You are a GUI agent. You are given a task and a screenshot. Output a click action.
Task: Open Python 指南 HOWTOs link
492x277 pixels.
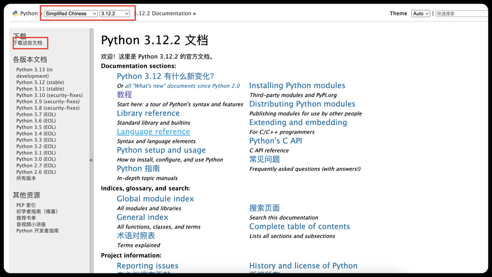click(138, 168)
